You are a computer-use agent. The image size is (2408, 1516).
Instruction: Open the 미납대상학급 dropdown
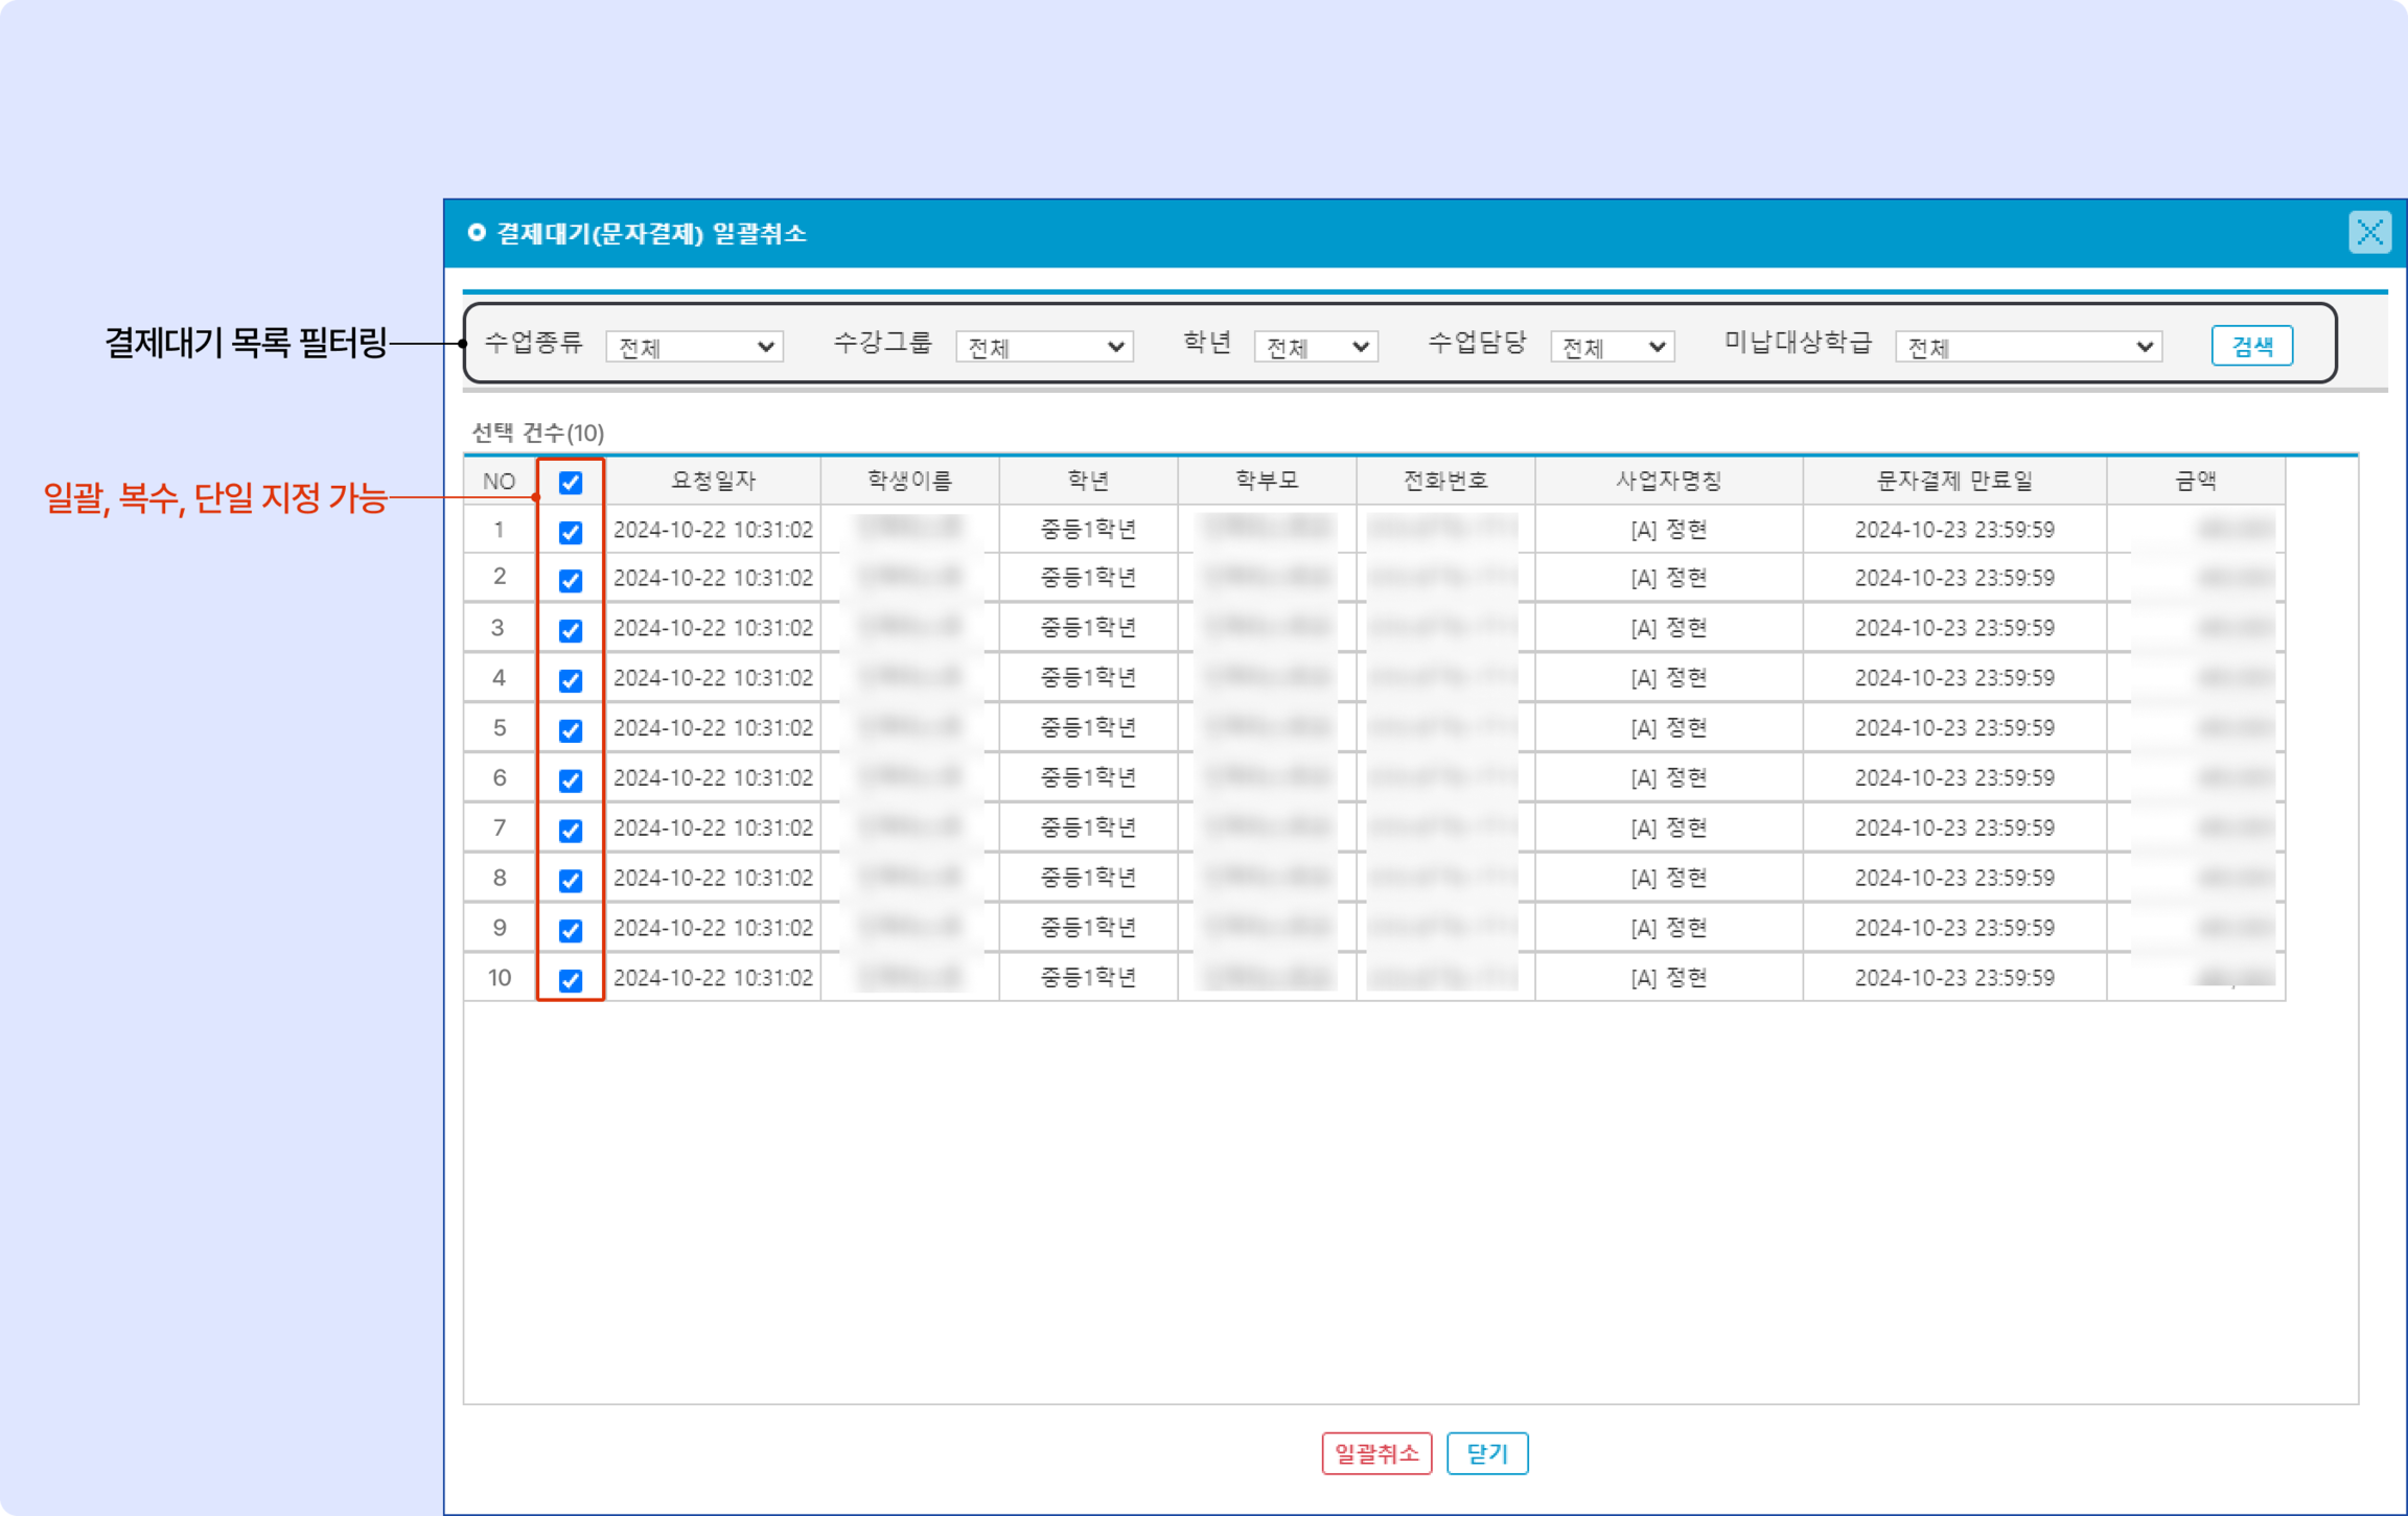pyautogui.click(x=2028, y=347)
